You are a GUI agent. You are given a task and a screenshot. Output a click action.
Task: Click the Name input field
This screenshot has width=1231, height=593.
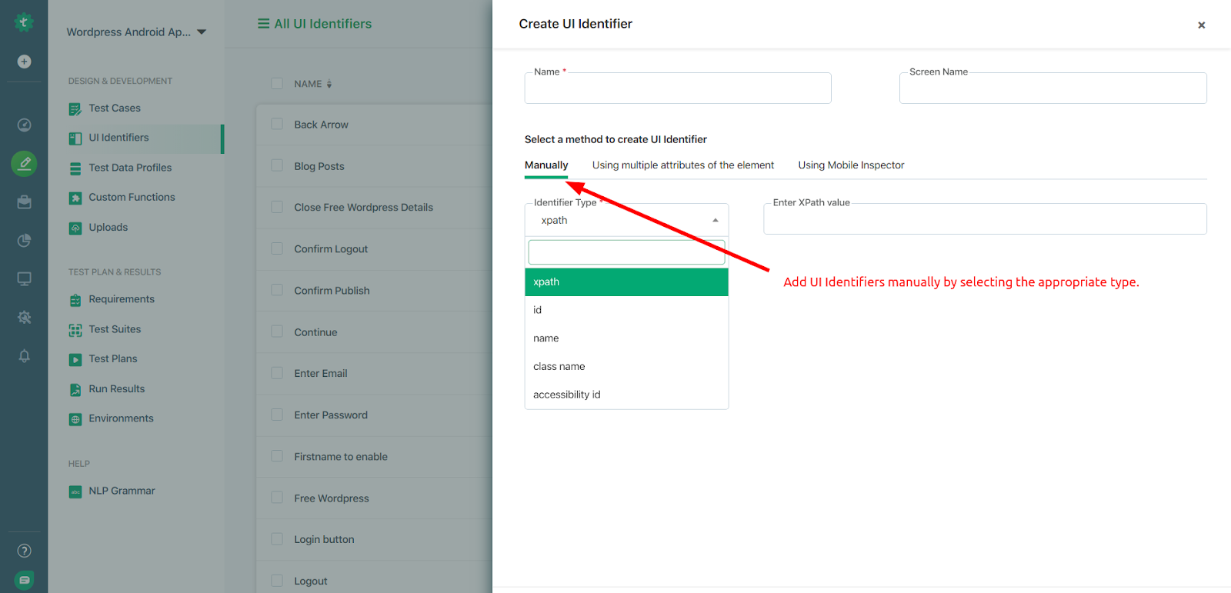tap(678, 88)
